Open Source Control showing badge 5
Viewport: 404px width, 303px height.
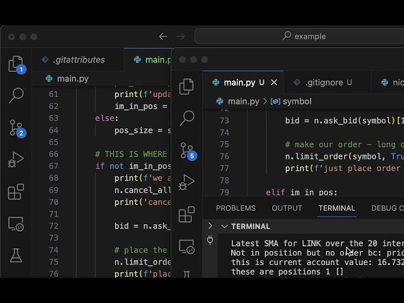[x=187, y=151]
